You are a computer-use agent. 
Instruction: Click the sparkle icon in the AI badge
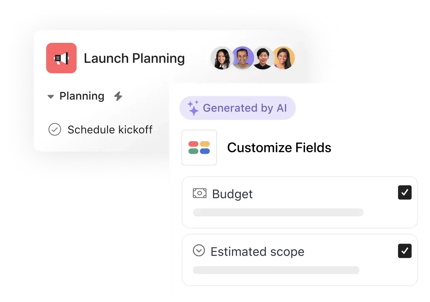point(193,108)
